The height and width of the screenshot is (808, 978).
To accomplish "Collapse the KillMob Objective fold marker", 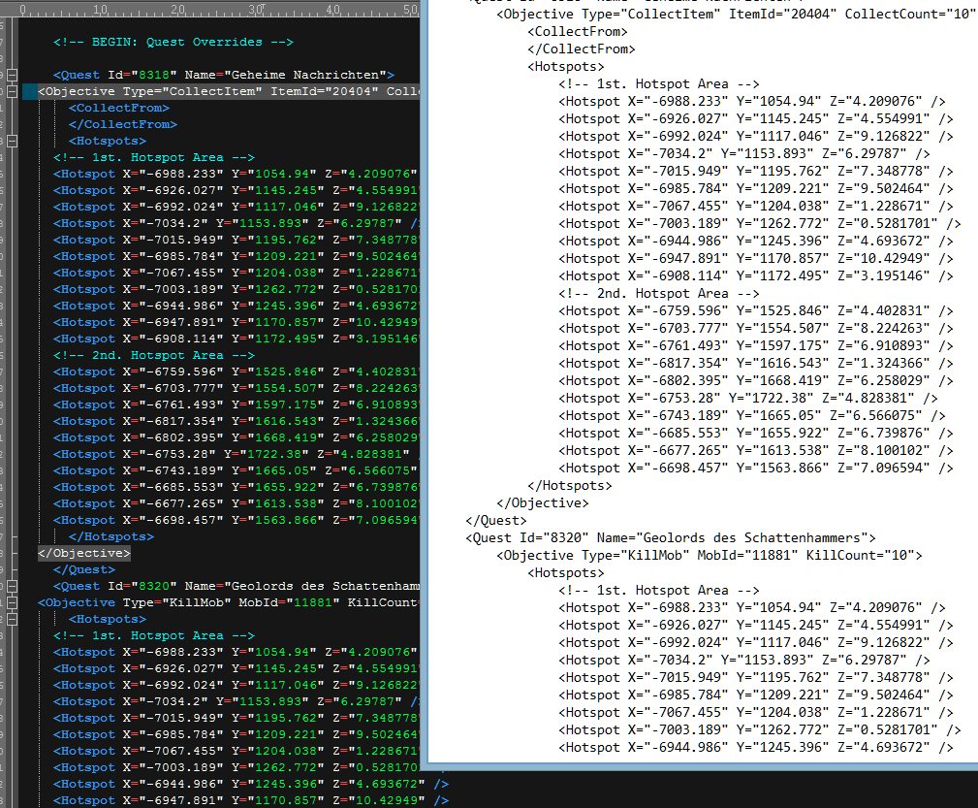I will (13, 602).
